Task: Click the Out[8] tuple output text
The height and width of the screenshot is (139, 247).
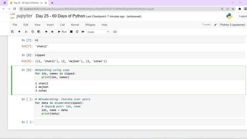Action: coord(71,61)
